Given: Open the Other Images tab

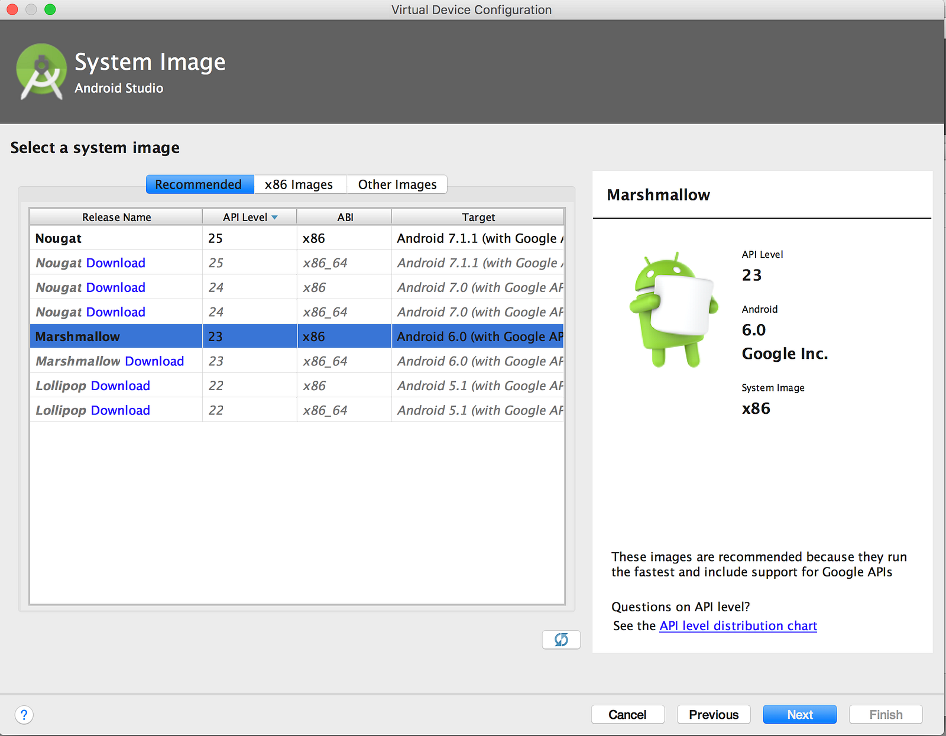Looking at the screenshot, I should click(397, 184).
